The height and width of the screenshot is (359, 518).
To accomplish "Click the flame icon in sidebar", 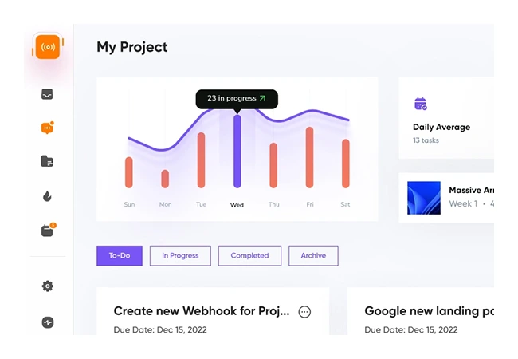I will coord(48,196).
